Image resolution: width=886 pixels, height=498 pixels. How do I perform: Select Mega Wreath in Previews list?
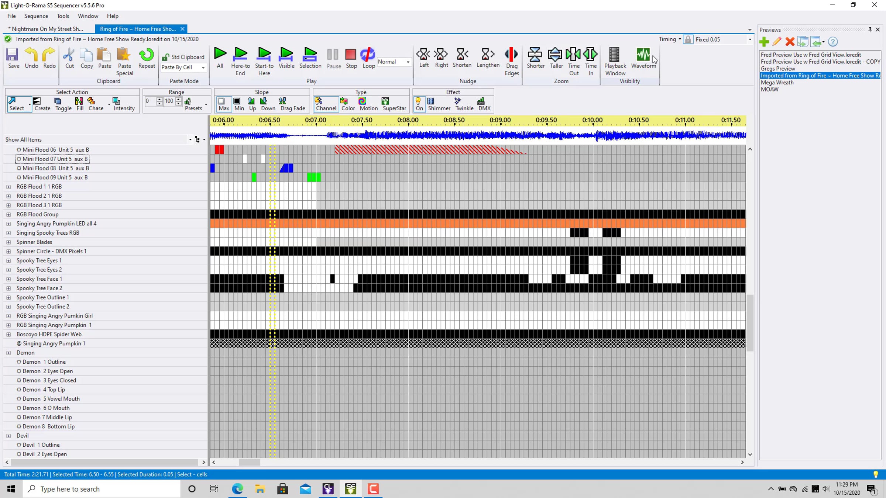coord(777,83)
